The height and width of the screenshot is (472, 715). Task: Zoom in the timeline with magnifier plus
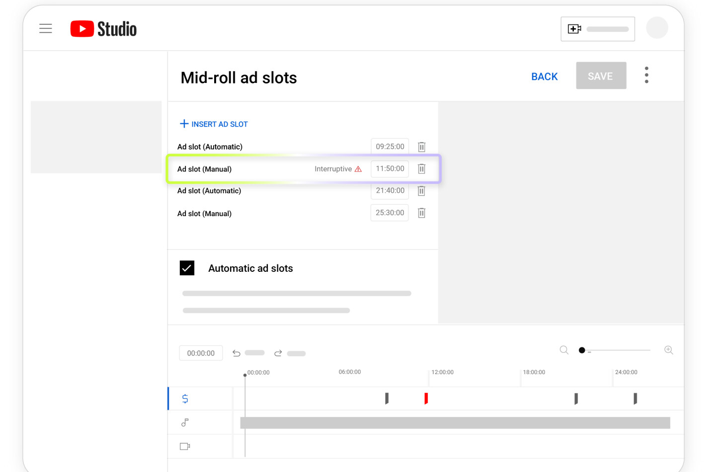(x=668, y=350)
